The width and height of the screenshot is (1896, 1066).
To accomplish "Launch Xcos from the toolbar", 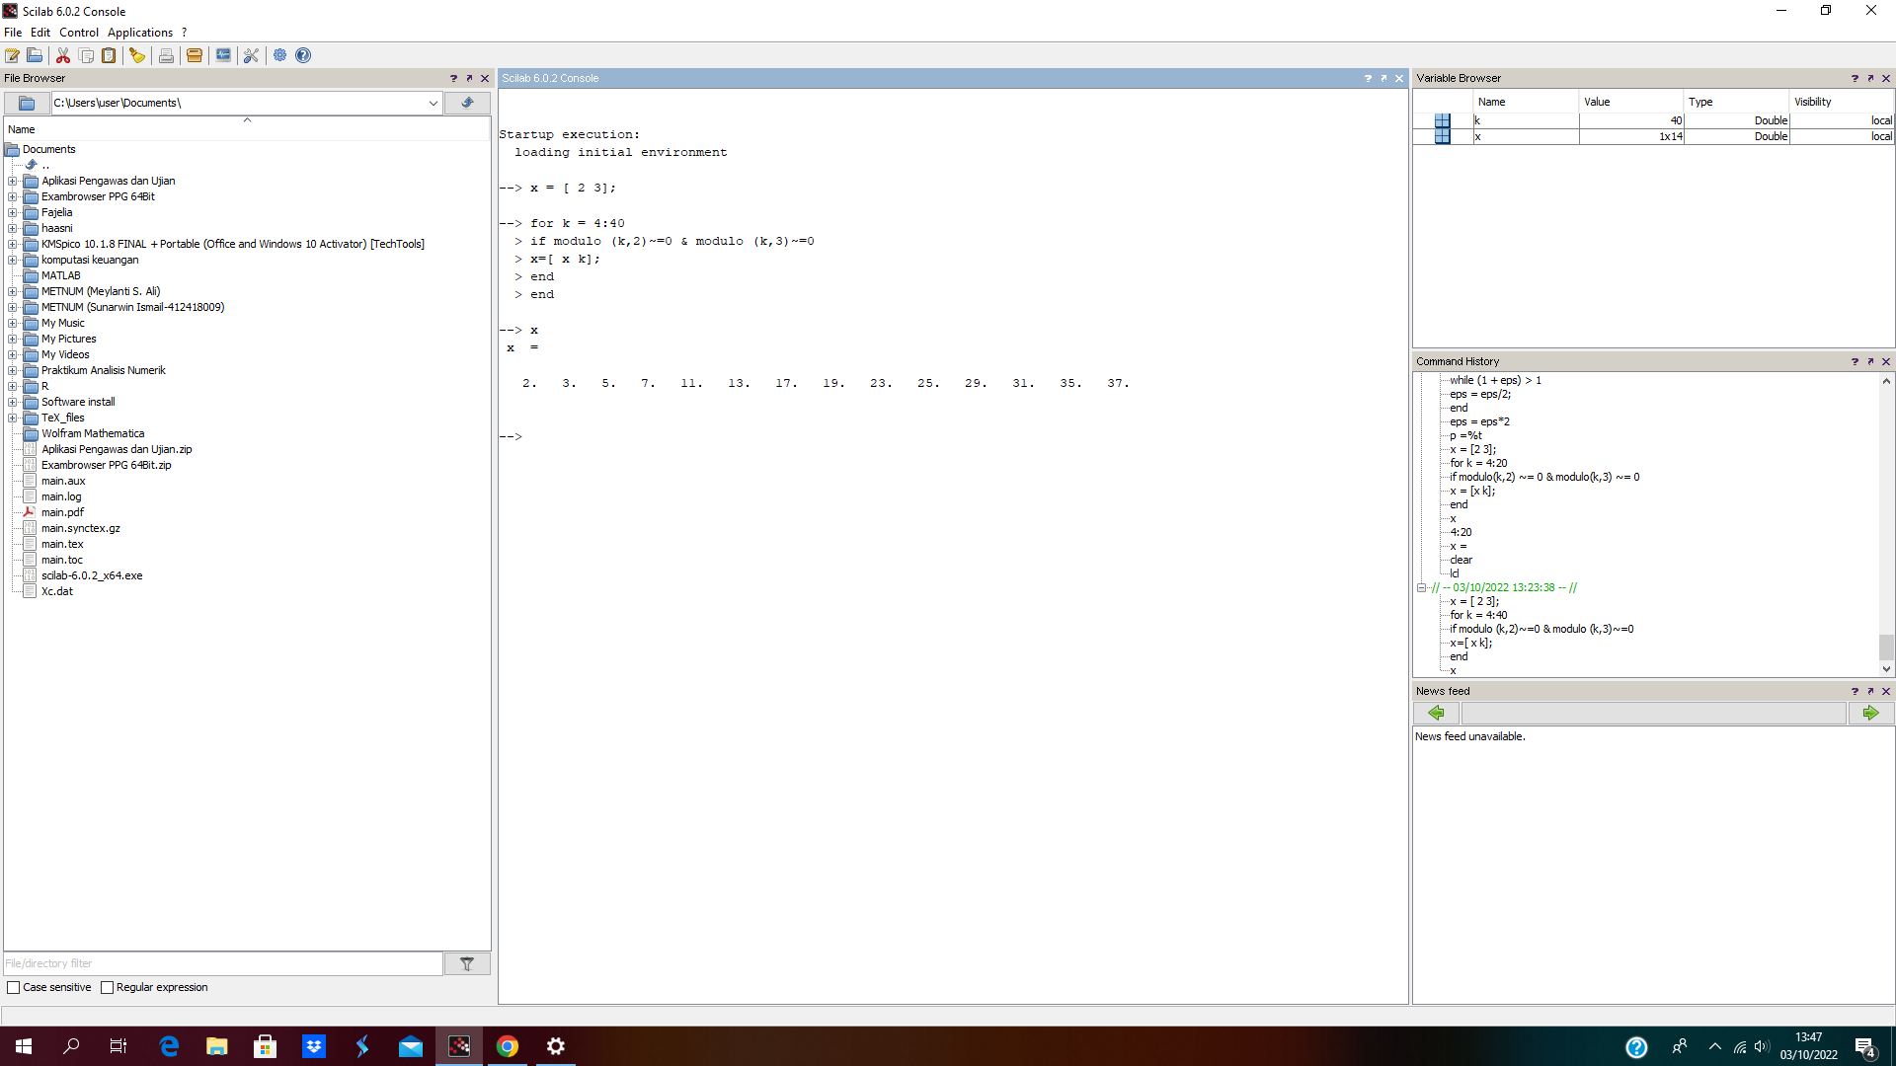I will [223, 55].
